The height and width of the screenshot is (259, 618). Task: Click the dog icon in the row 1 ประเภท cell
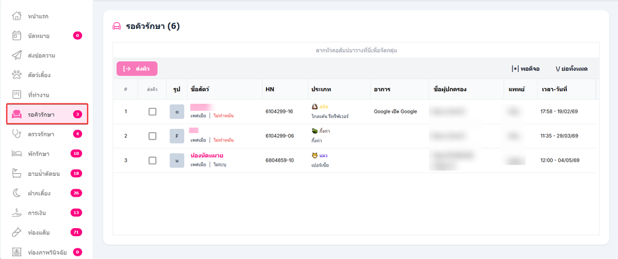coord(314,107)
